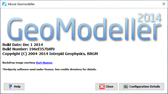The image size is (168, 94).
Task: Follow the Kurt Stuewe link
Action: coord(44,63)
